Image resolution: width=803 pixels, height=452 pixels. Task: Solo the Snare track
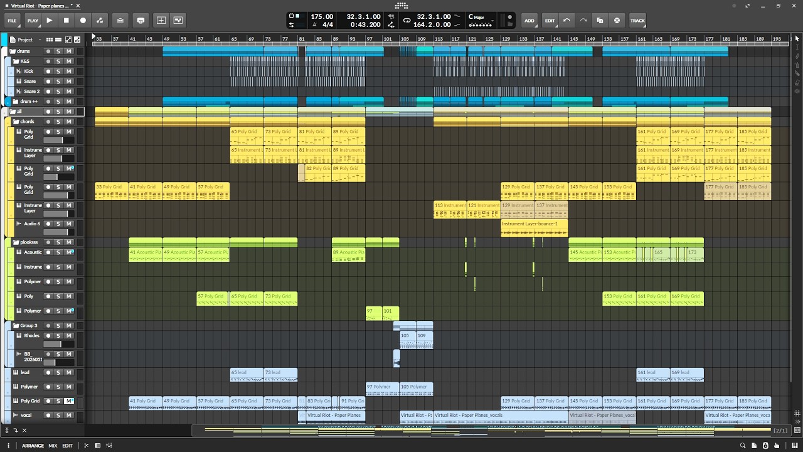click(58, 82)
